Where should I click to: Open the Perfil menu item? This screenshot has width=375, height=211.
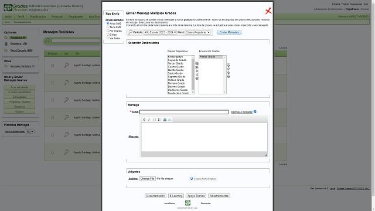coord(21,16)
